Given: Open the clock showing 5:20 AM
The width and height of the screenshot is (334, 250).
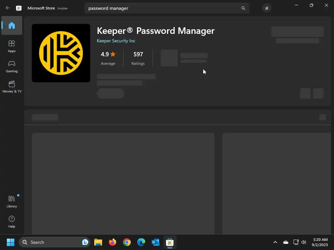Looking at the screenshot, I should (320, 242).
